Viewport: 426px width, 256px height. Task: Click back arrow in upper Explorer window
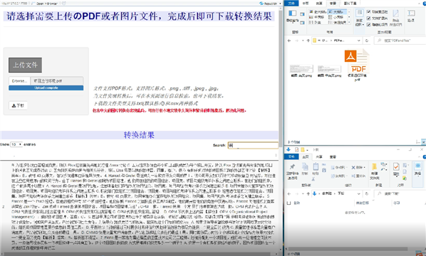[289, 41]
